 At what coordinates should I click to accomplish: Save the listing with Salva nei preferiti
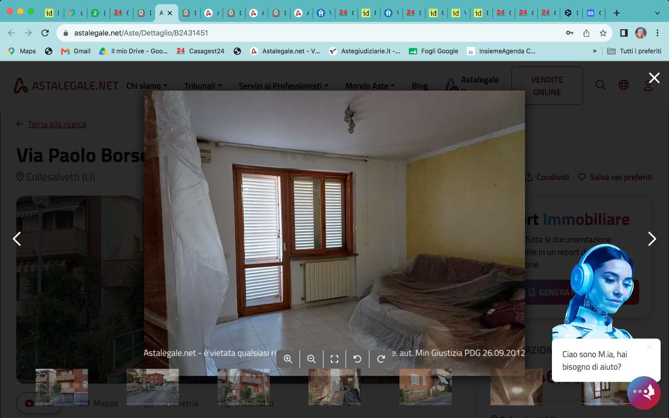pyautogui.click(x=615, y=177)
